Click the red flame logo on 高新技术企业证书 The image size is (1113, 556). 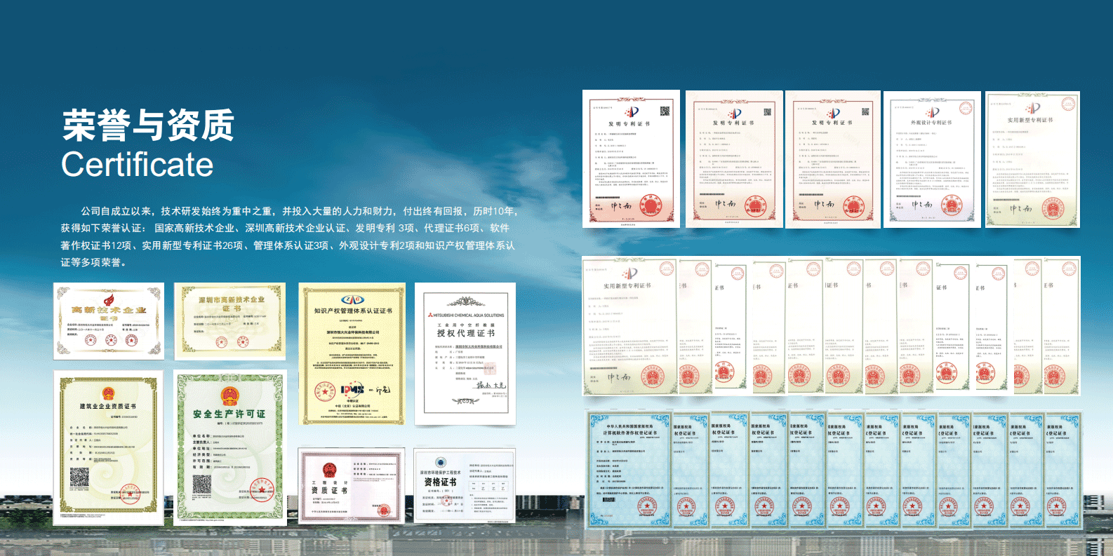coord(109,299)
